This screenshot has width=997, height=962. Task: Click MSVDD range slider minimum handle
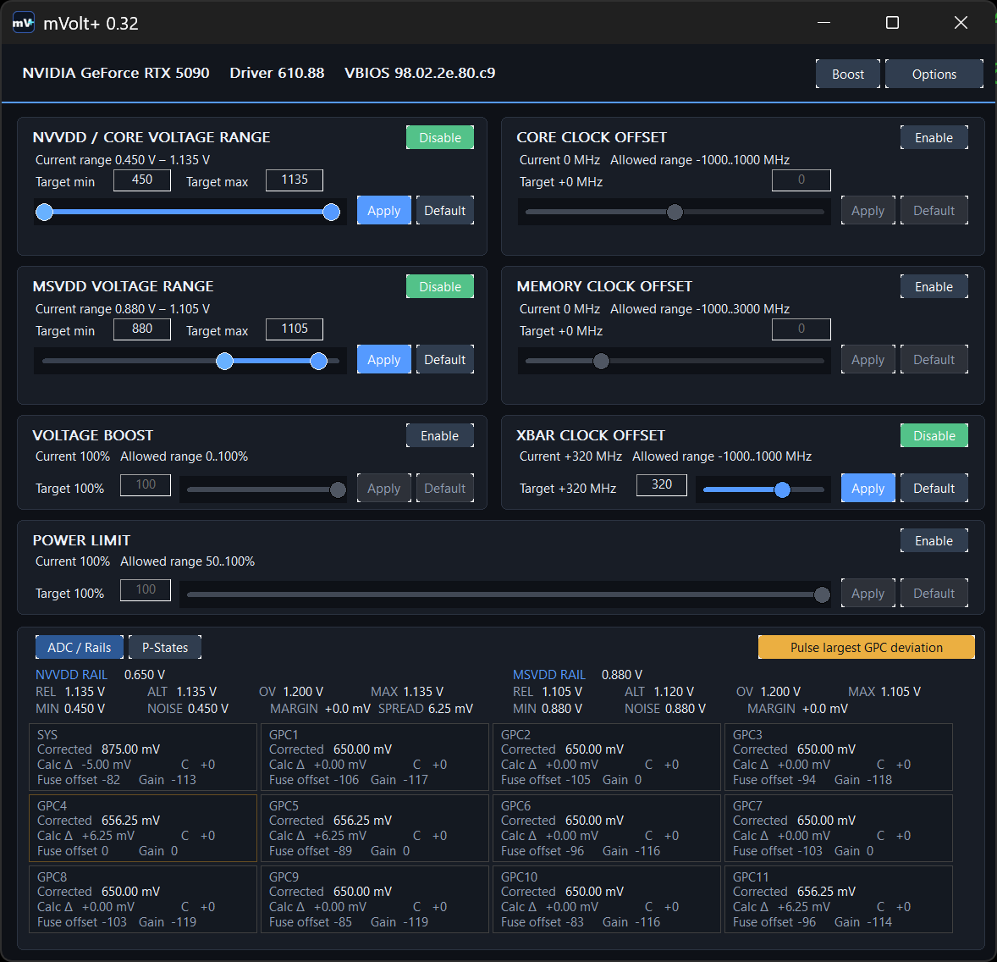pos(224,362)
